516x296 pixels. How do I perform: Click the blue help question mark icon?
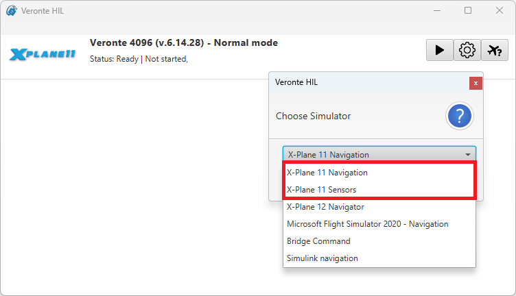tap(460, 116)
